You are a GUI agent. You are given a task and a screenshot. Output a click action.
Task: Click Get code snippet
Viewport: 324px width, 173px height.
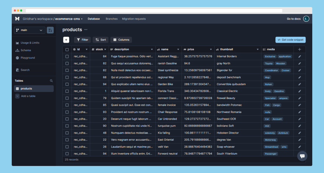[290, 40]
